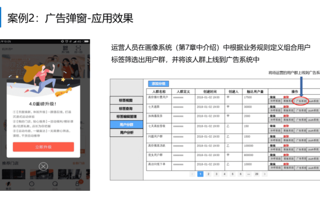Screen dimensions: 320x202
Task: Click the 17500 user count cell
Action: [255, 99]
